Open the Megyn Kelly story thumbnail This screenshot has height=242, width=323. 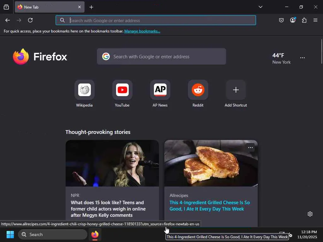[112, 163]
